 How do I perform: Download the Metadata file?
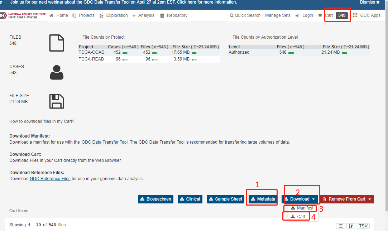[263, 199]
